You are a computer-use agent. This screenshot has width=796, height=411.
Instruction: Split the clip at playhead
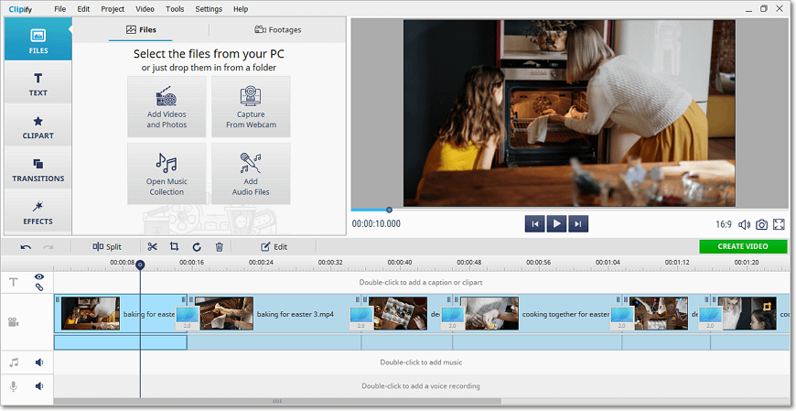(107, 247)
